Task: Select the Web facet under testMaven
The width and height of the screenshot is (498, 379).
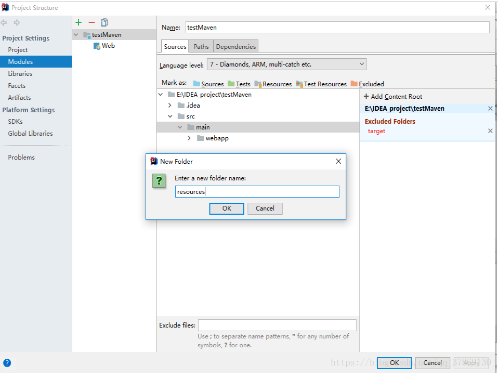Action: pos(104,46)
